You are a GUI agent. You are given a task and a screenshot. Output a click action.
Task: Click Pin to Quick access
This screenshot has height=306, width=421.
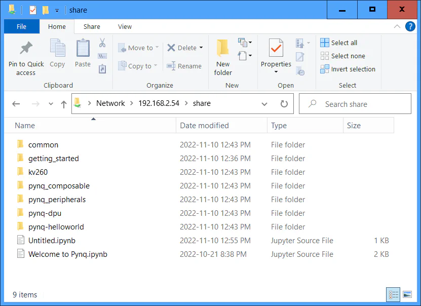(x=25, y=57)
